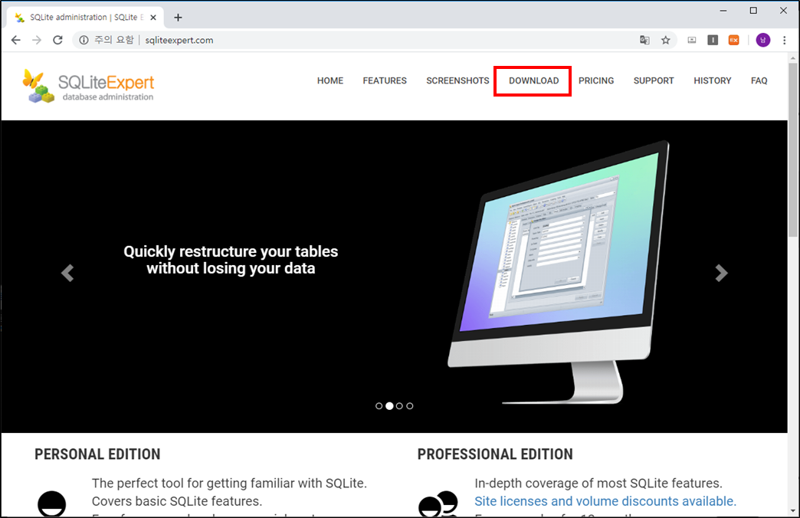Open the SCREENSHOTS page
The image size is (800, 518).
tap(457, 80)
